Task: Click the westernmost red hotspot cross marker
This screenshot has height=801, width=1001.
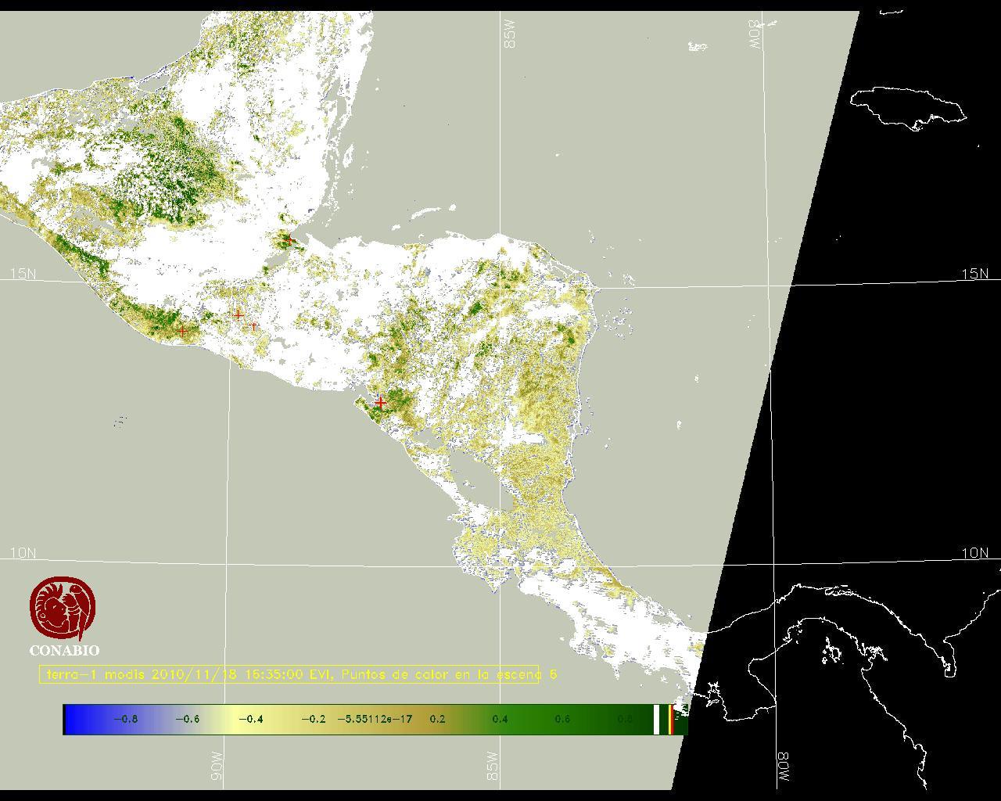Action: tap(183, 332)
